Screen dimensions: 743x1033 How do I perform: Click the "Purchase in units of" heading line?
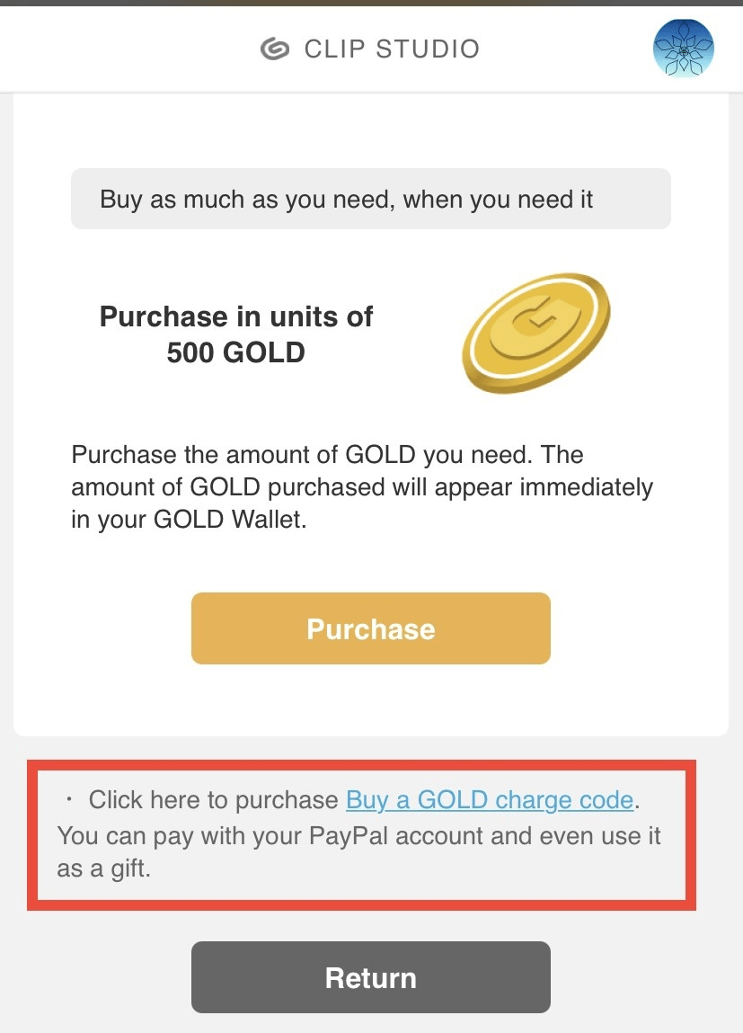pyautogui.click(x=236, y=316)
